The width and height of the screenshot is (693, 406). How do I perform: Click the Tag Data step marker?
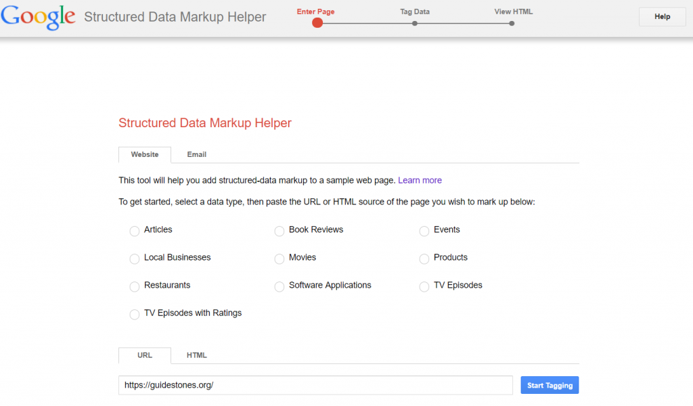[415, 24]
